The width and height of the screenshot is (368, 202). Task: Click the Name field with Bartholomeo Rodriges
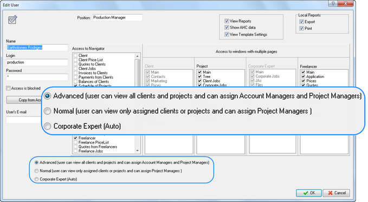pyautogui.click(x=37, y=48)
